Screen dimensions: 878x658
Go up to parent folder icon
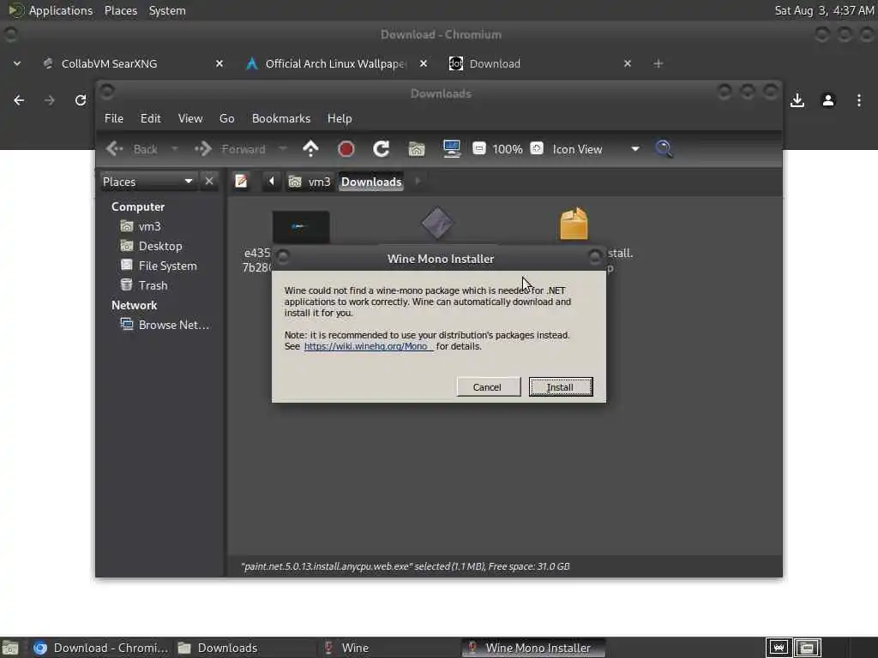coord(310,149)
